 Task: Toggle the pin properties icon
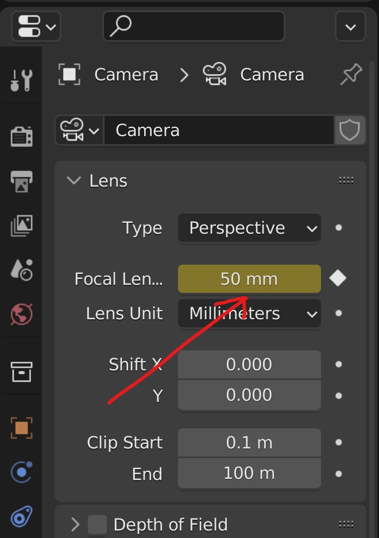coord(350,75)
